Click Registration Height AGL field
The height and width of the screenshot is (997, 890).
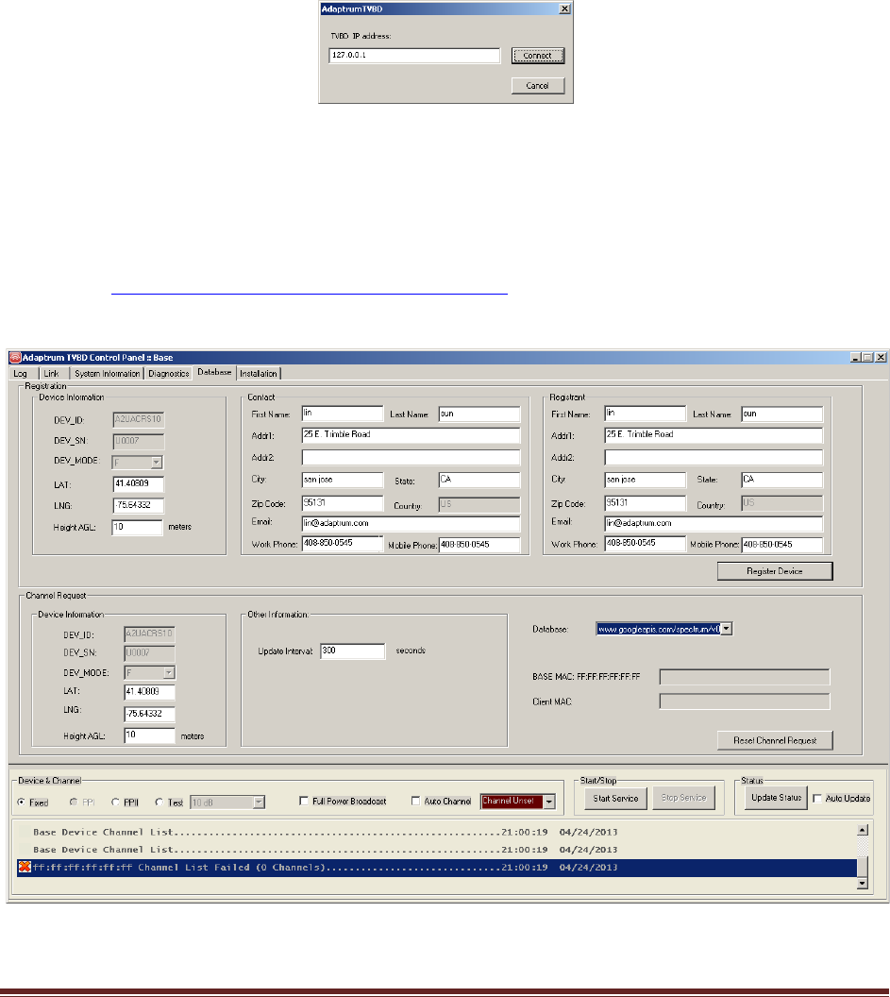coord(137,527)
